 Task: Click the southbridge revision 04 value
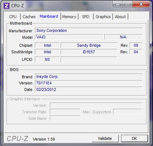(136, 52)
